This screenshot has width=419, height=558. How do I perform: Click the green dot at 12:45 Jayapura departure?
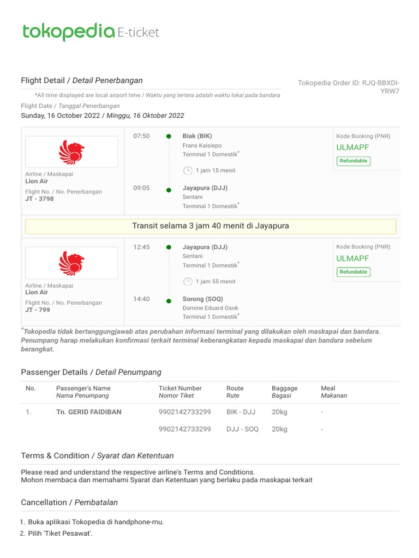tap(169, 247)
